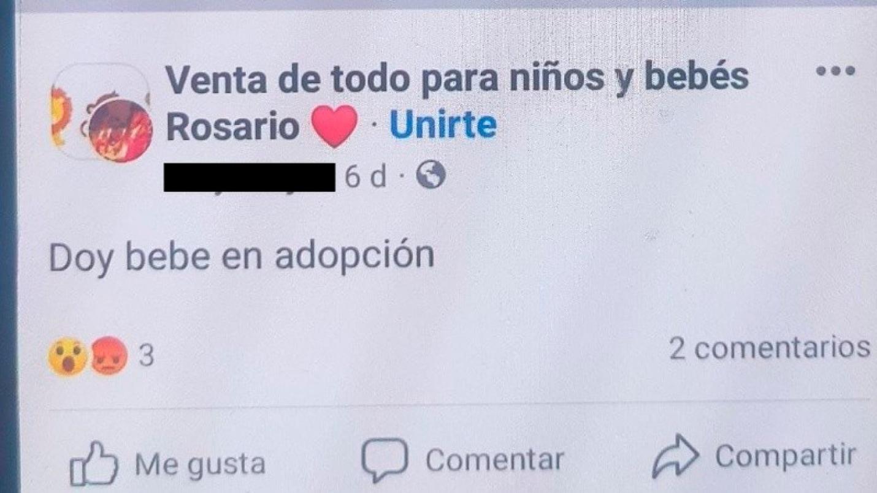Open the '6 d' post timestamp
This screenshot has width=877, height=493.
pos(366,178)
